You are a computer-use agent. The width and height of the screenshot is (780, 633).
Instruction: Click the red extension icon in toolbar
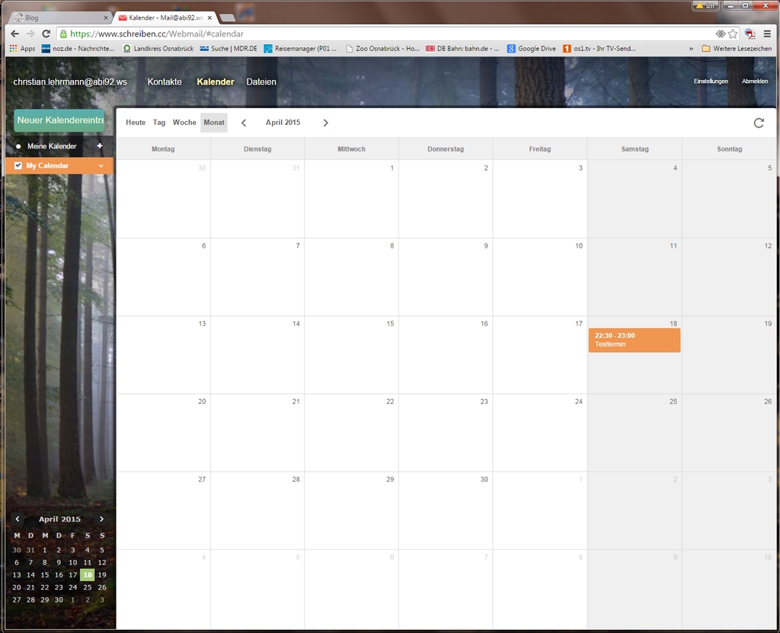(750, 34)
